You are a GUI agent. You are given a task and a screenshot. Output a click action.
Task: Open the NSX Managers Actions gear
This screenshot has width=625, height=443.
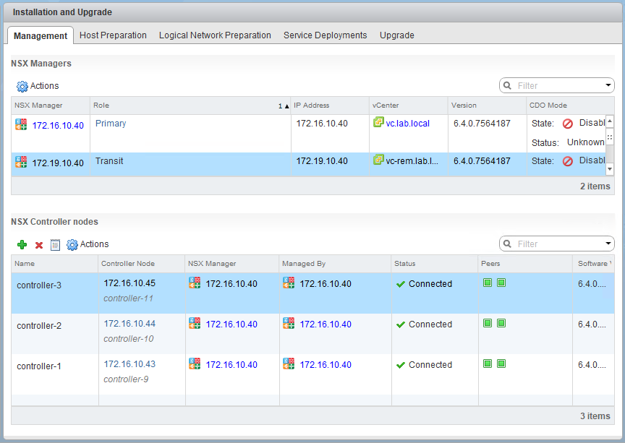coord(22,86)
